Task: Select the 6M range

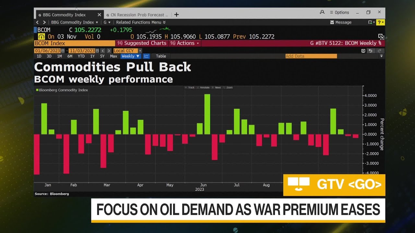Action: pyautogui.click(x=70, y=56)
